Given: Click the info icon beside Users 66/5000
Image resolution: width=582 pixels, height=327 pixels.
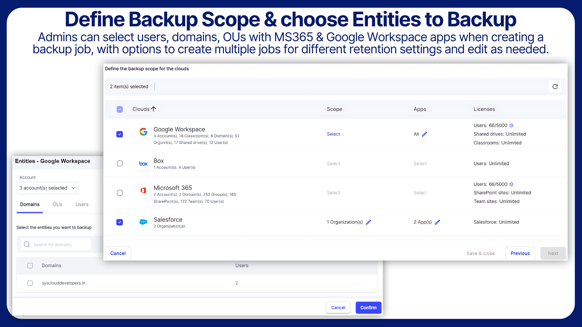Looking at the screenshot, I should (x=512, y=125).
